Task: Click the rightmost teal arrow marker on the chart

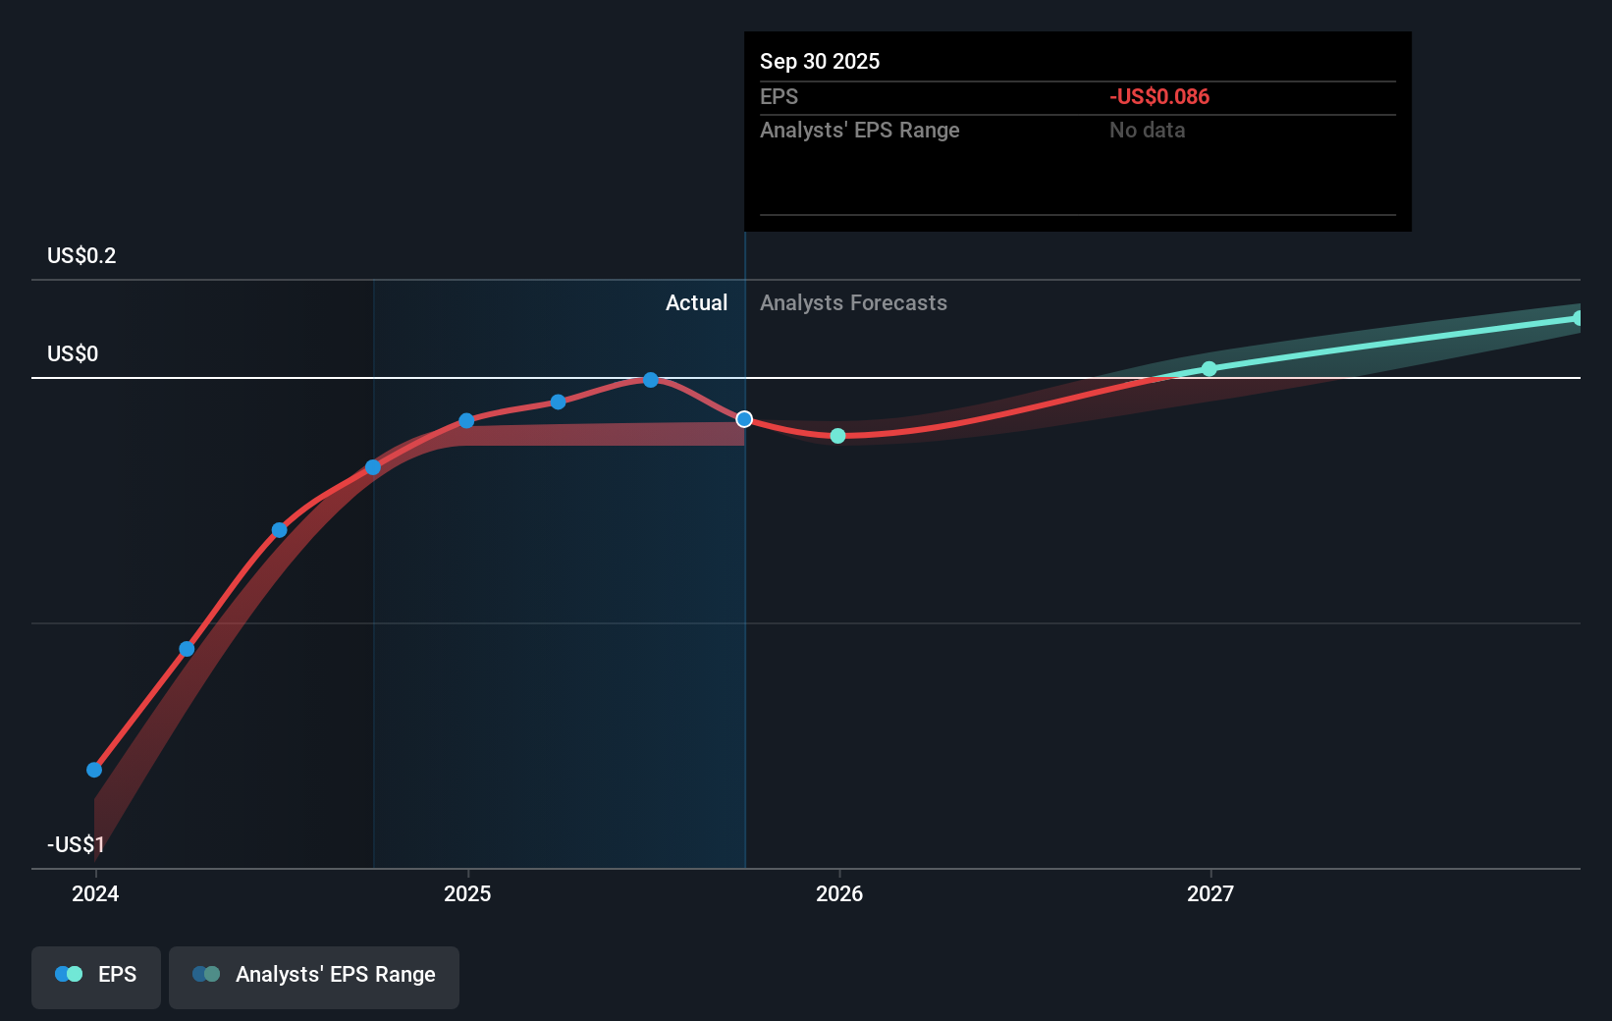Action: (x=1577, y=316)
